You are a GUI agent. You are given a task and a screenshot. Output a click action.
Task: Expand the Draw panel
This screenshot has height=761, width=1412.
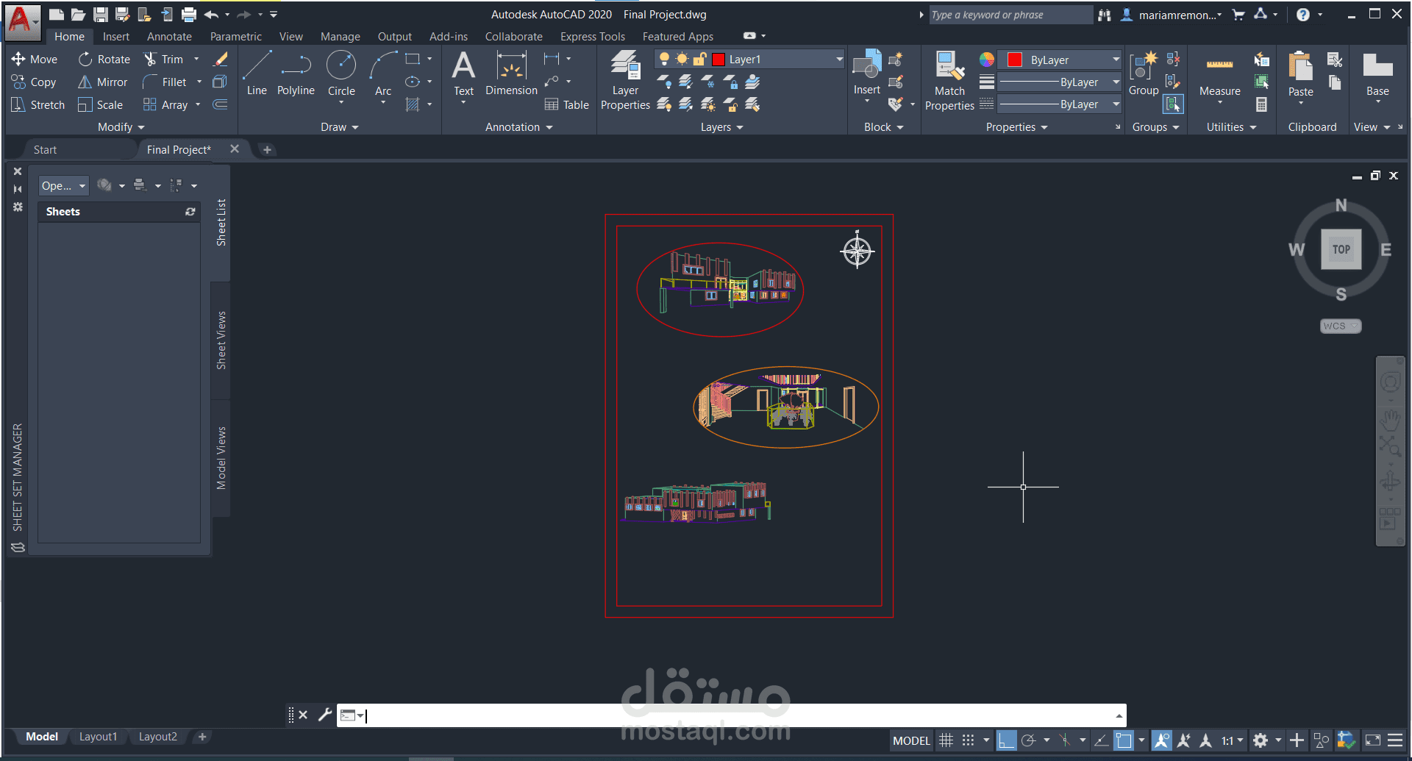(340, 127)
